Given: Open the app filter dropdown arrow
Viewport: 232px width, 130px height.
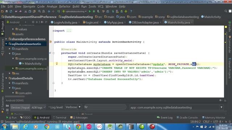Looking at the screenshot, I should (x=221, y=107).
